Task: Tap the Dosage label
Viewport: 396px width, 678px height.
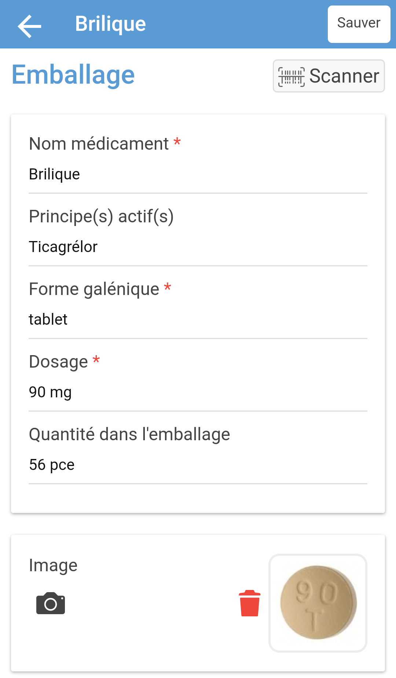Action: (x=59, y=362)
